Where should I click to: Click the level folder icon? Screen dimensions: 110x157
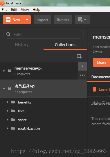pos(13,111)
